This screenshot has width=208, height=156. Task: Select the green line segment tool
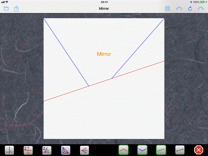180,150
